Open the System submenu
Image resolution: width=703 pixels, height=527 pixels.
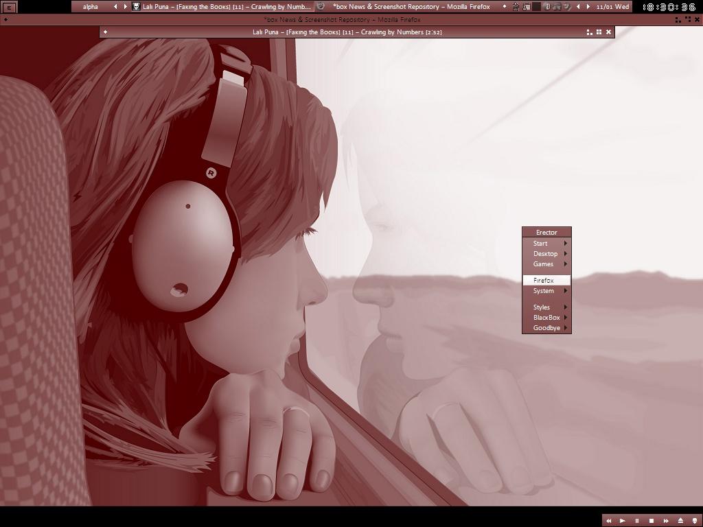[546, 291]
